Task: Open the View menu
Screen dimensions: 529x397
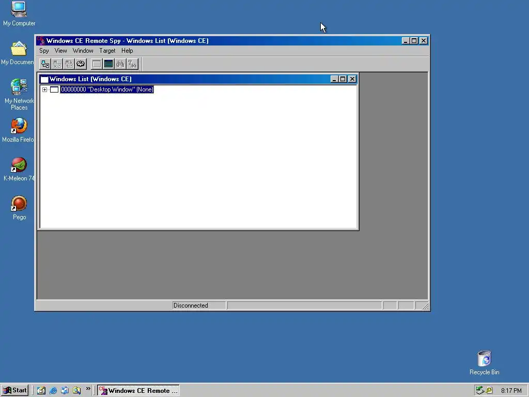Action: click(61, 51)
